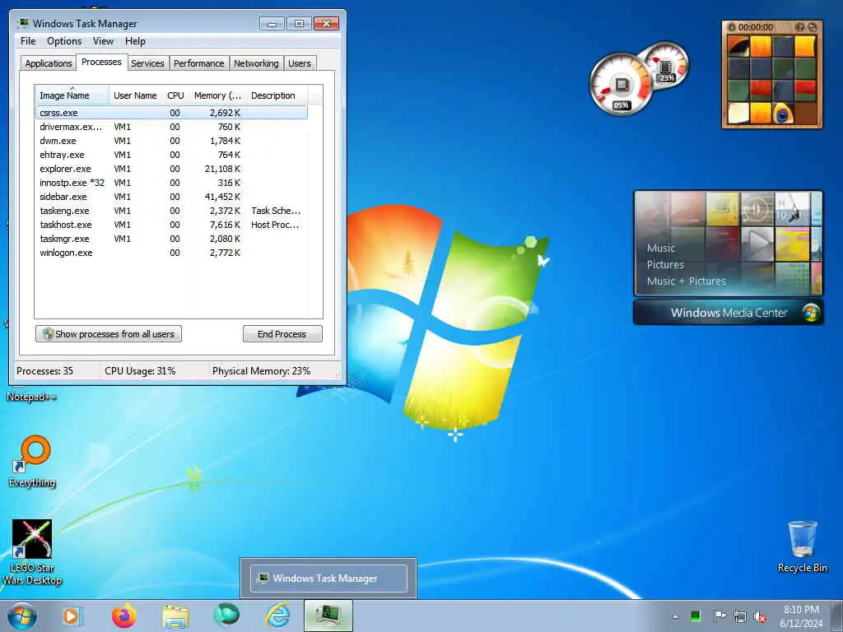Click the green CPU meter tray icon
Screen dimensions: 843x632
tap(695, 616)
